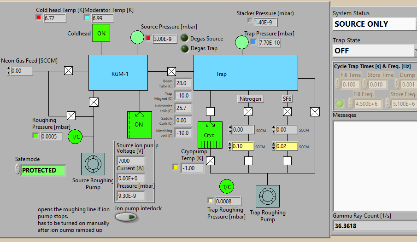Click the Nitrogen inlet crossed valve
The height and width of the screenshot is (242, 417).
click(248, 112)
